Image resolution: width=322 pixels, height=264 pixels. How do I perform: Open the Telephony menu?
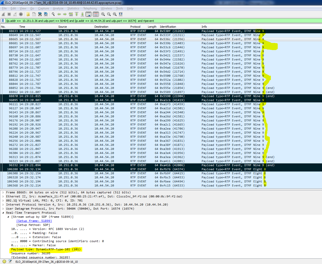click(90, 8)
